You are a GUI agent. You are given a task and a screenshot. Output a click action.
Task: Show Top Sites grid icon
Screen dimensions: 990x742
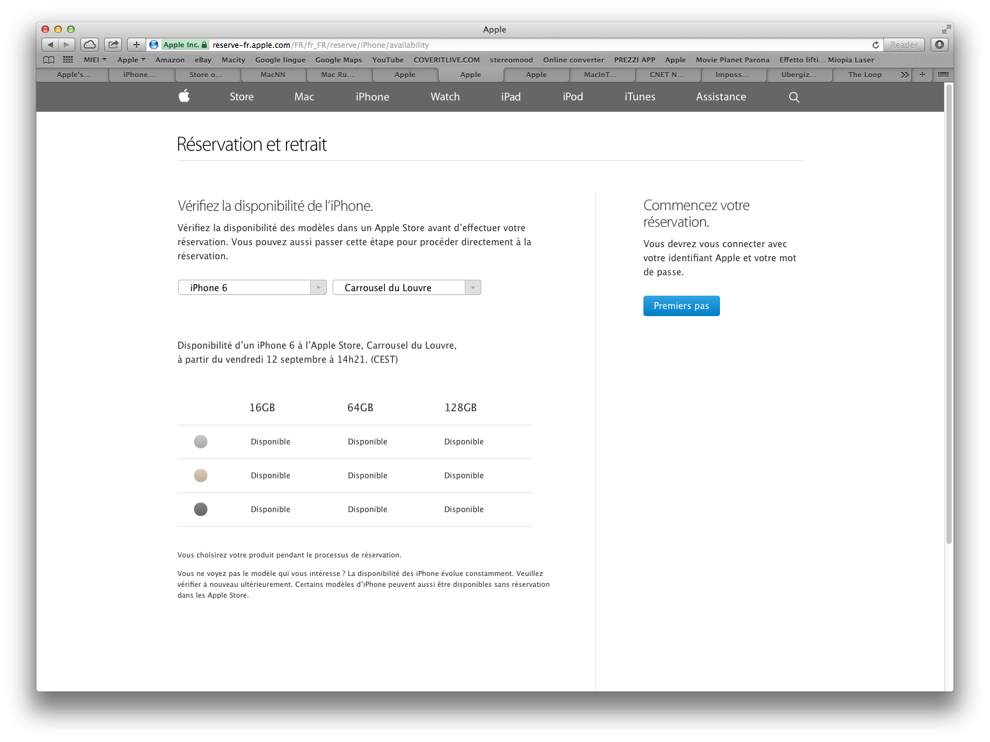[68, 60]
